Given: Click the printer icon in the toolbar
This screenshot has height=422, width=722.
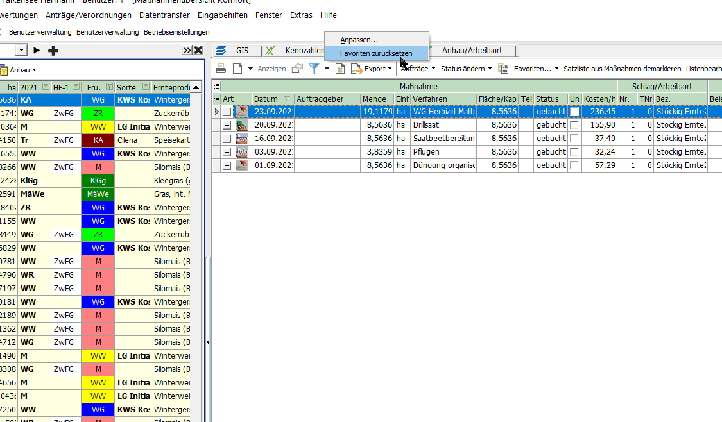Looking at the screenshot, I should tap(221, 69).
